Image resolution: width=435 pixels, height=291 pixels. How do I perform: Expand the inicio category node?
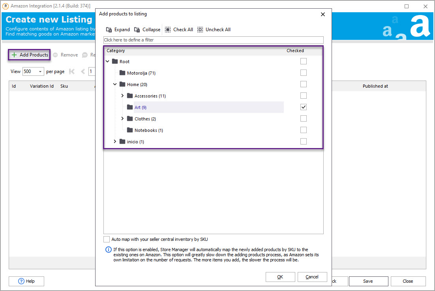coord(115,141)
